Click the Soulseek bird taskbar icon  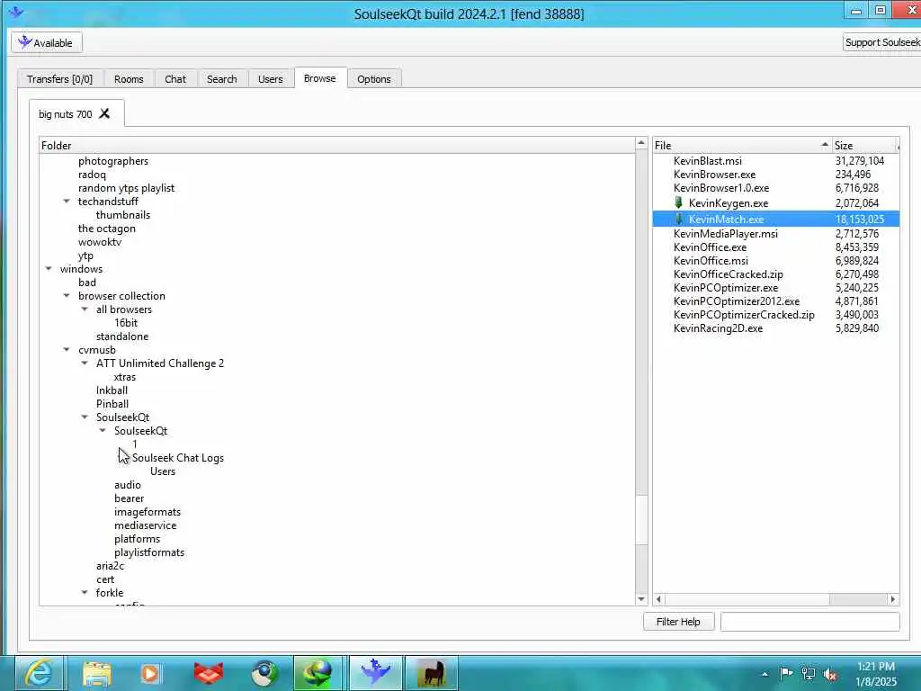point(376,673)
